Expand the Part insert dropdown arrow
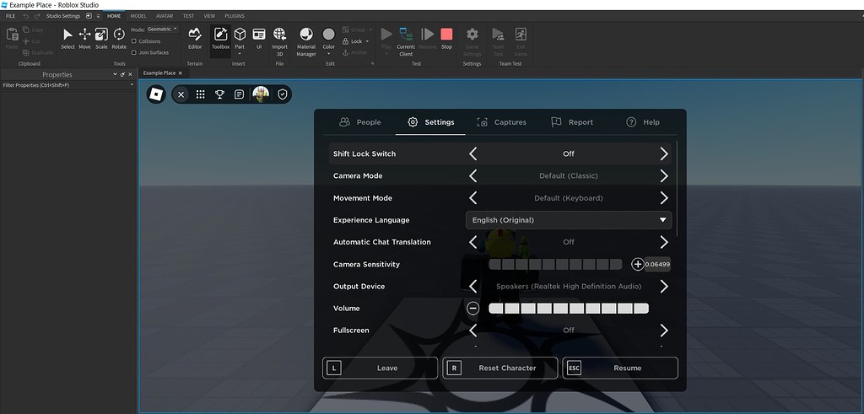Viewport: 864px width, 414px height. [x=240, y=54]
